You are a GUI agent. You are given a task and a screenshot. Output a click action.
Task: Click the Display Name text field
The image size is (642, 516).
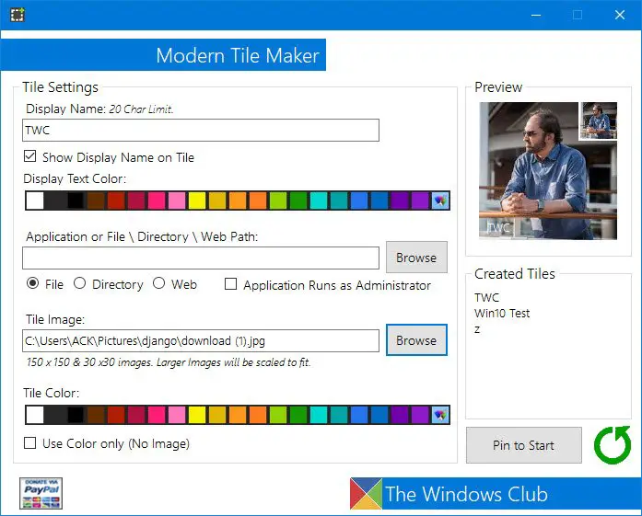click(201, 131)
